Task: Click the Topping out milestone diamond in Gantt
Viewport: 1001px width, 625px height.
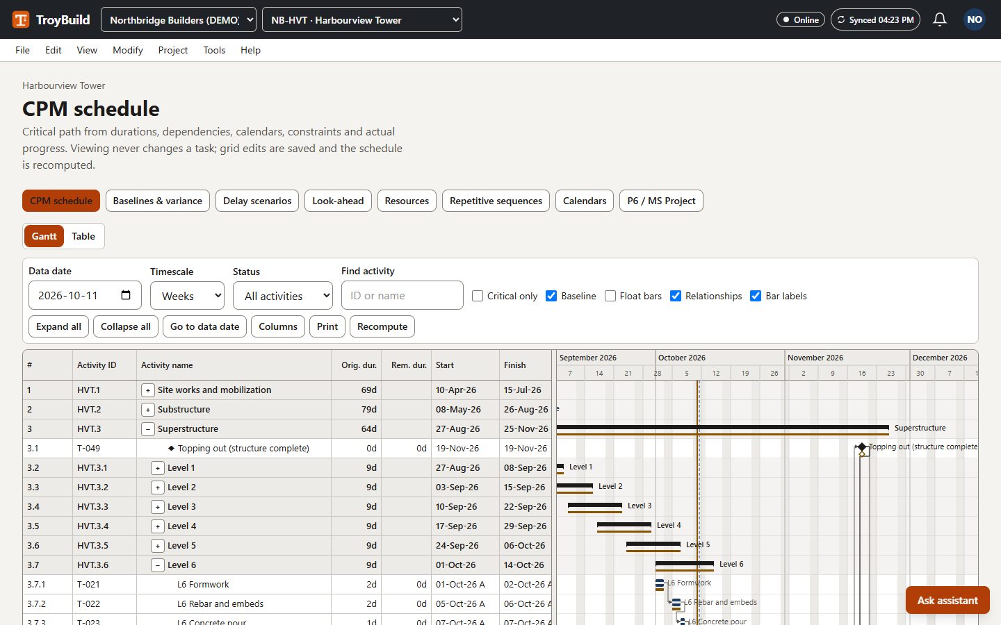Action: tap(862, 447)
